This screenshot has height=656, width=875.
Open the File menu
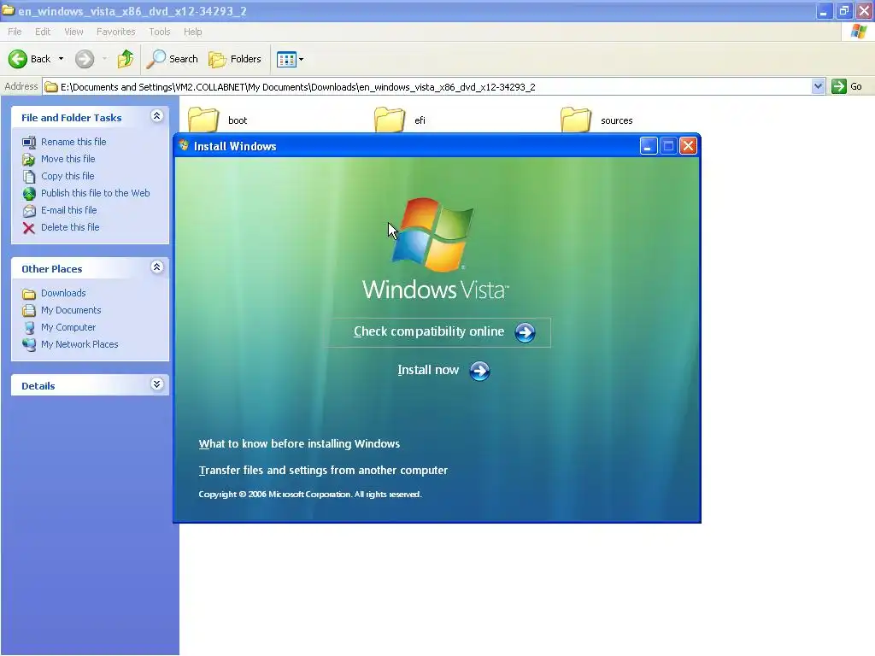click(x=15, y=32)
